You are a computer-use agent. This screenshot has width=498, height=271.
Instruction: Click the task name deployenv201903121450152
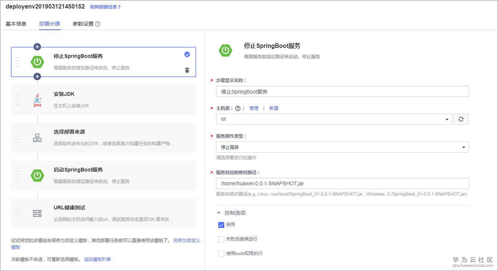[45, 6]
